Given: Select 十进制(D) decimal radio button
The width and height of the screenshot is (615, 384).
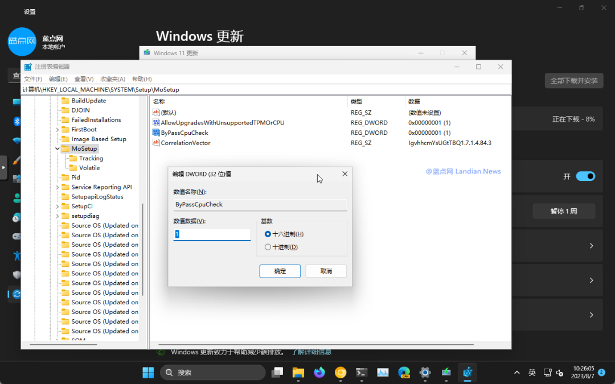Looking at the screenshot, I should coord(268,247).
